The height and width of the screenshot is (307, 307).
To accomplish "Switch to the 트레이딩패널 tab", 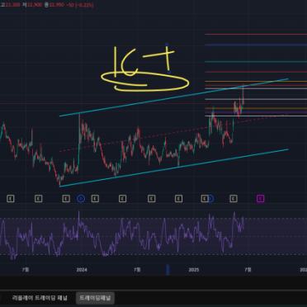I will click(x=95, y=298).
